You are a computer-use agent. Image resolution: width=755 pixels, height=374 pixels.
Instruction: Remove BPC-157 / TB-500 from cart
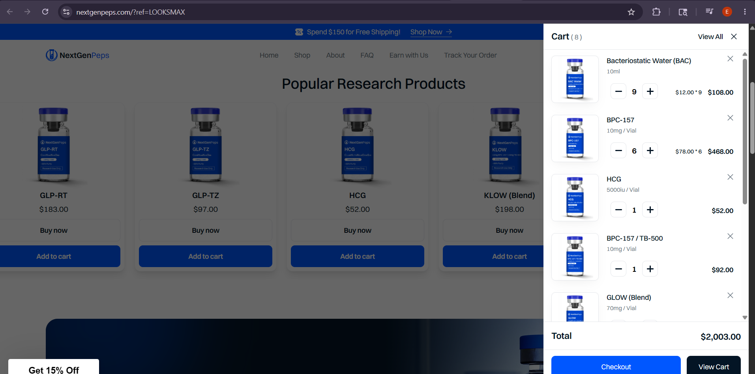click(730, 236)
